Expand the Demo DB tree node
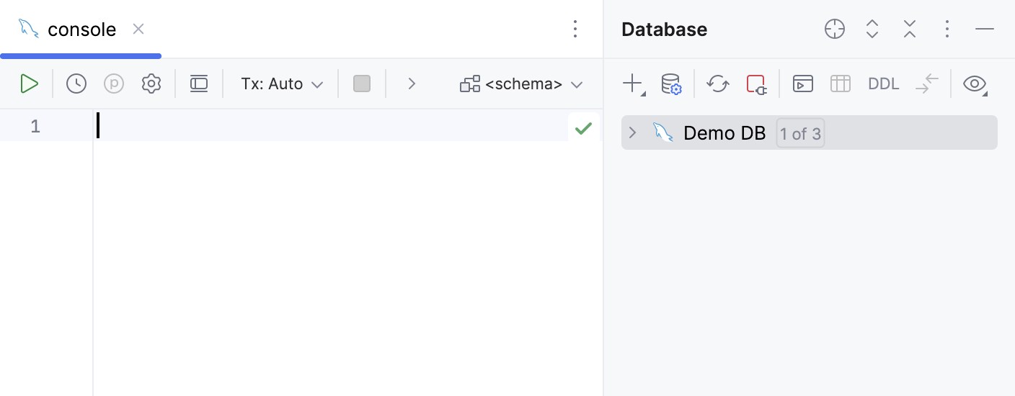 click(x=632, y=132)
